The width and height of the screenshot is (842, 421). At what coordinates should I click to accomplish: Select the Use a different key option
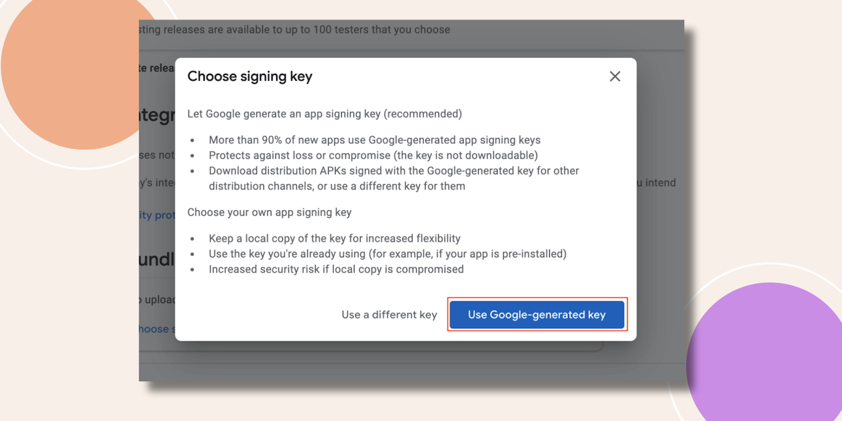click(x=389, y=315)
